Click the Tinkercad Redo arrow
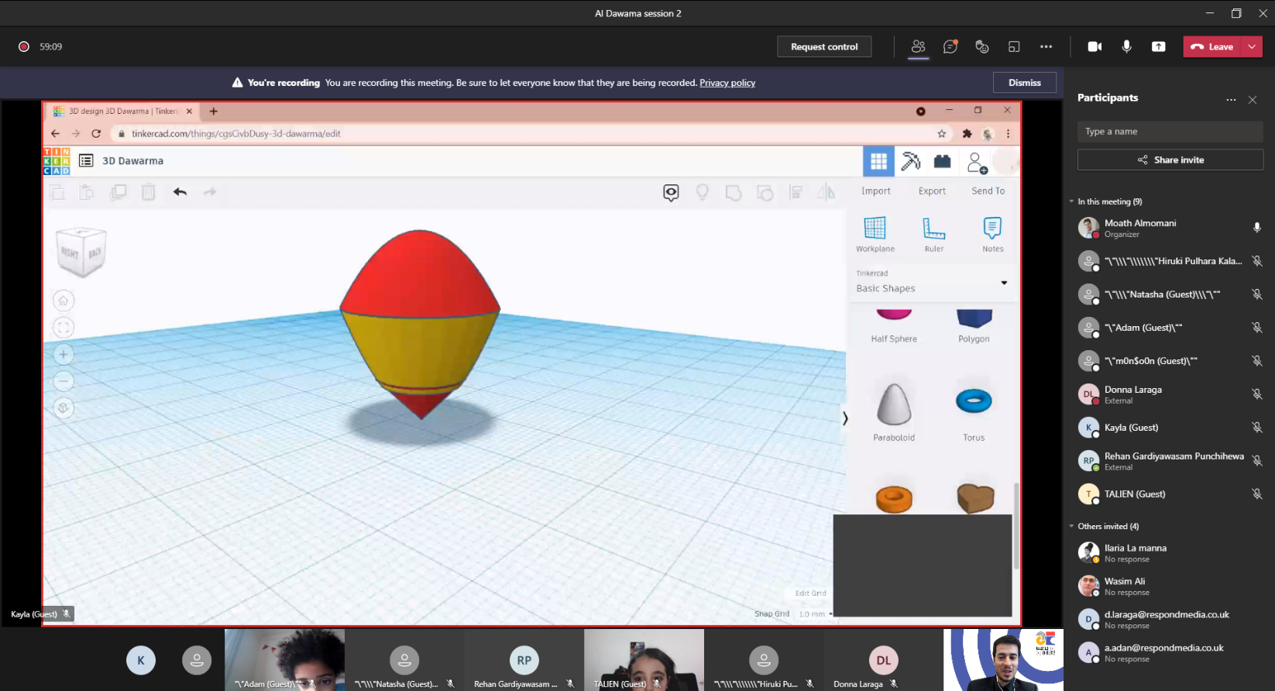 (210, 192)
